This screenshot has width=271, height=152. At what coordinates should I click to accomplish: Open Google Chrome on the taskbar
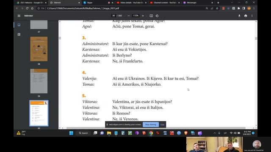(151, 133)
